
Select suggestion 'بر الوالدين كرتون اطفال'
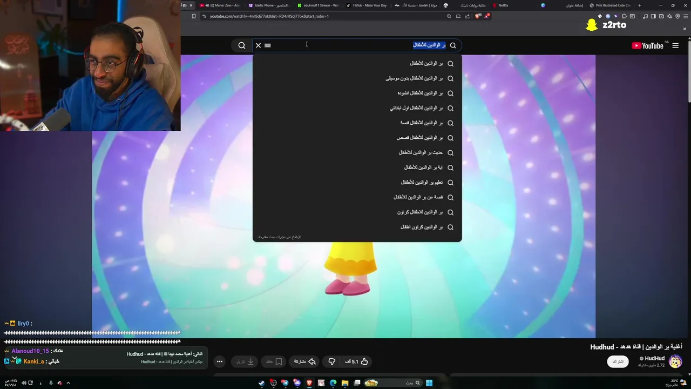point(357,227)
